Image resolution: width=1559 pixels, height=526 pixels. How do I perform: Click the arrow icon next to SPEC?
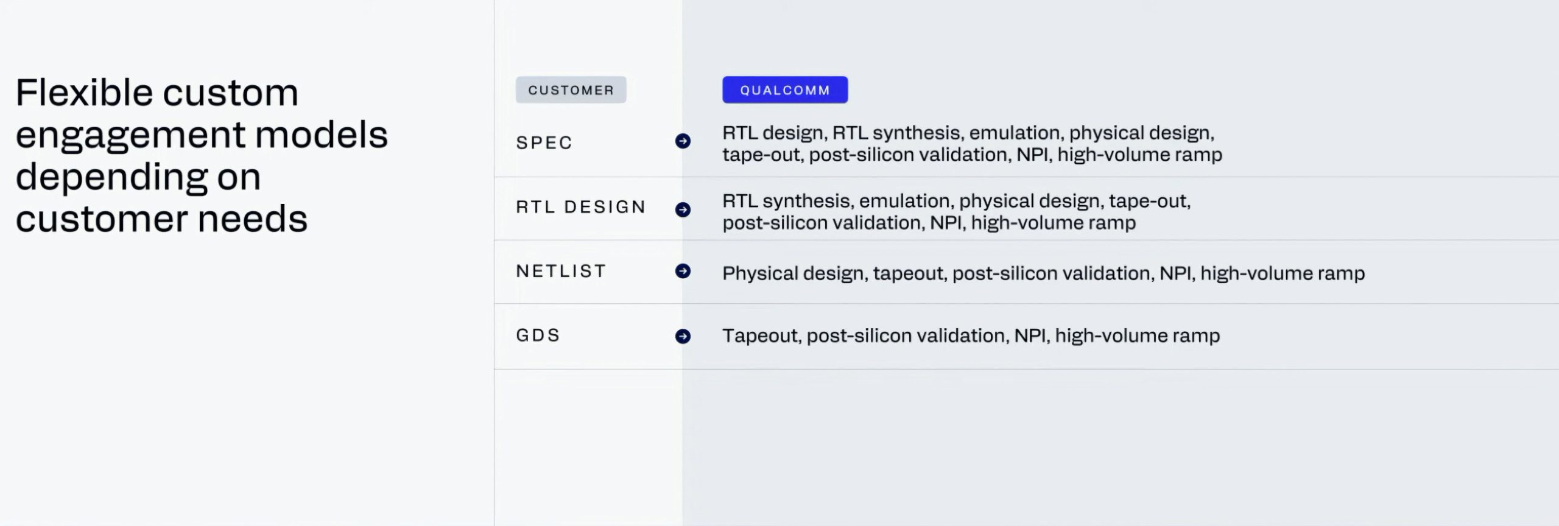point(683,141)
